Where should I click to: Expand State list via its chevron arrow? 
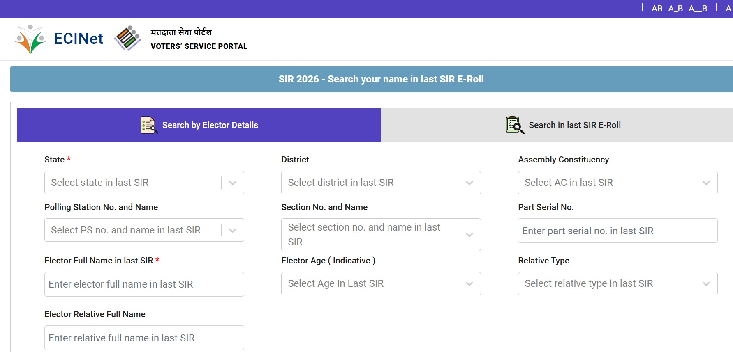pos(233,183)
